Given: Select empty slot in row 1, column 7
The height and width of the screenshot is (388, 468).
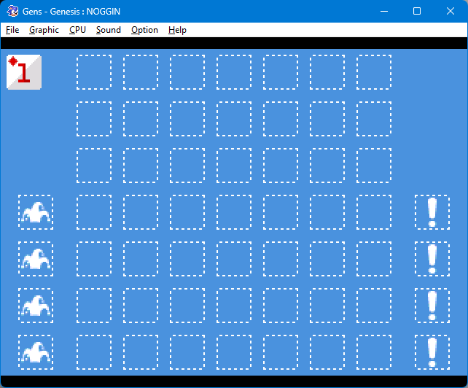Looking at the screenshot, I should [x=374, y=72].
